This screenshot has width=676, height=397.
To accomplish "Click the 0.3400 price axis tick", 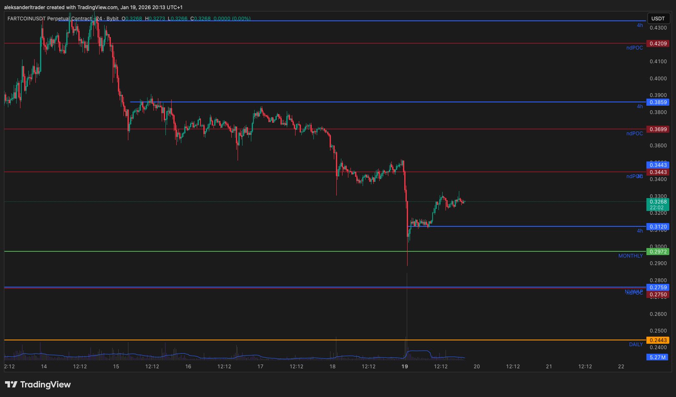I will (x=658, y=179).
